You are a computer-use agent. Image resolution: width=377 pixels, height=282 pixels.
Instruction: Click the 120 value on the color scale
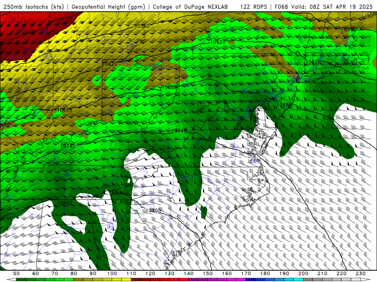150,274
